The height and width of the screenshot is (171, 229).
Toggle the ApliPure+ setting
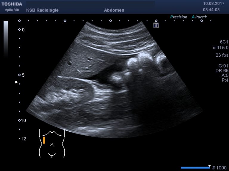pos(199,17)
